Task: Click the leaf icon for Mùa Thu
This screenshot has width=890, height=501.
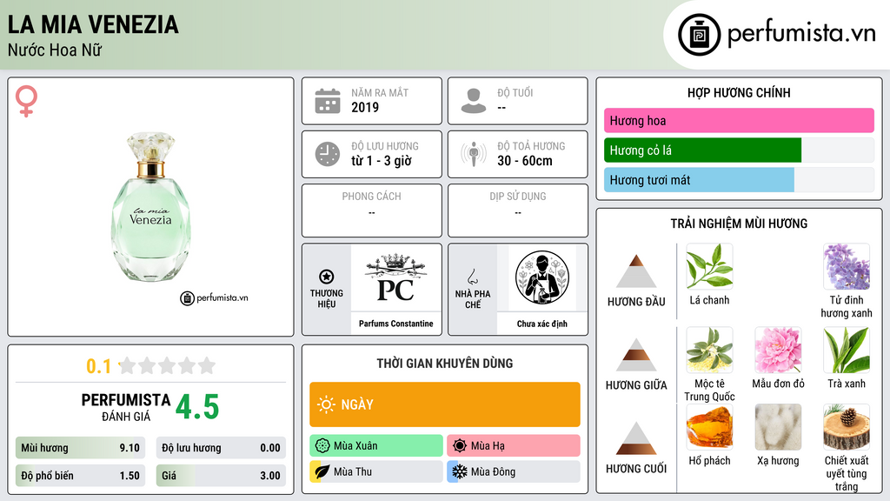Action: 322,471
